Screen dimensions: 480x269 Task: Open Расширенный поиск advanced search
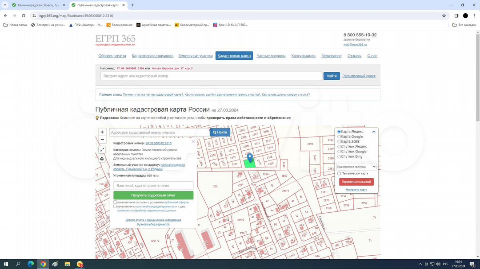coord(359,76)
